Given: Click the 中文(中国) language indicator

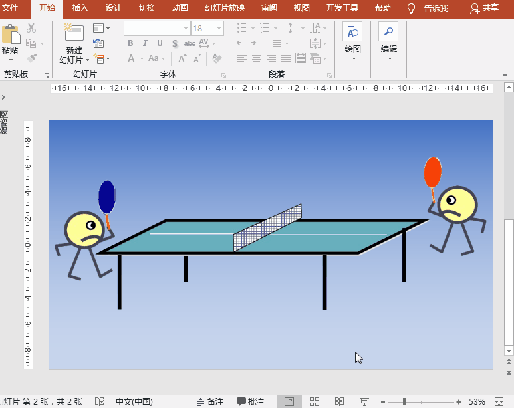Looking at the screenshot, I should click(x=134, y=402).
